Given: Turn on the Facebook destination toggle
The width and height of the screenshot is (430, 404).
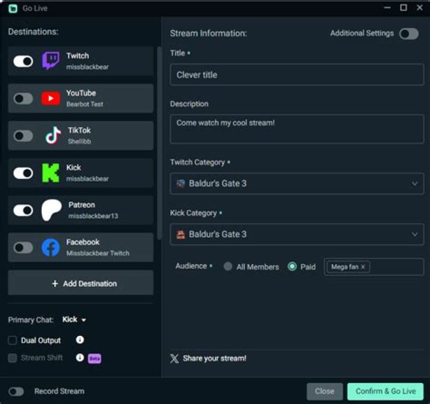Looking at the screenshot, I should click(23, 247).
